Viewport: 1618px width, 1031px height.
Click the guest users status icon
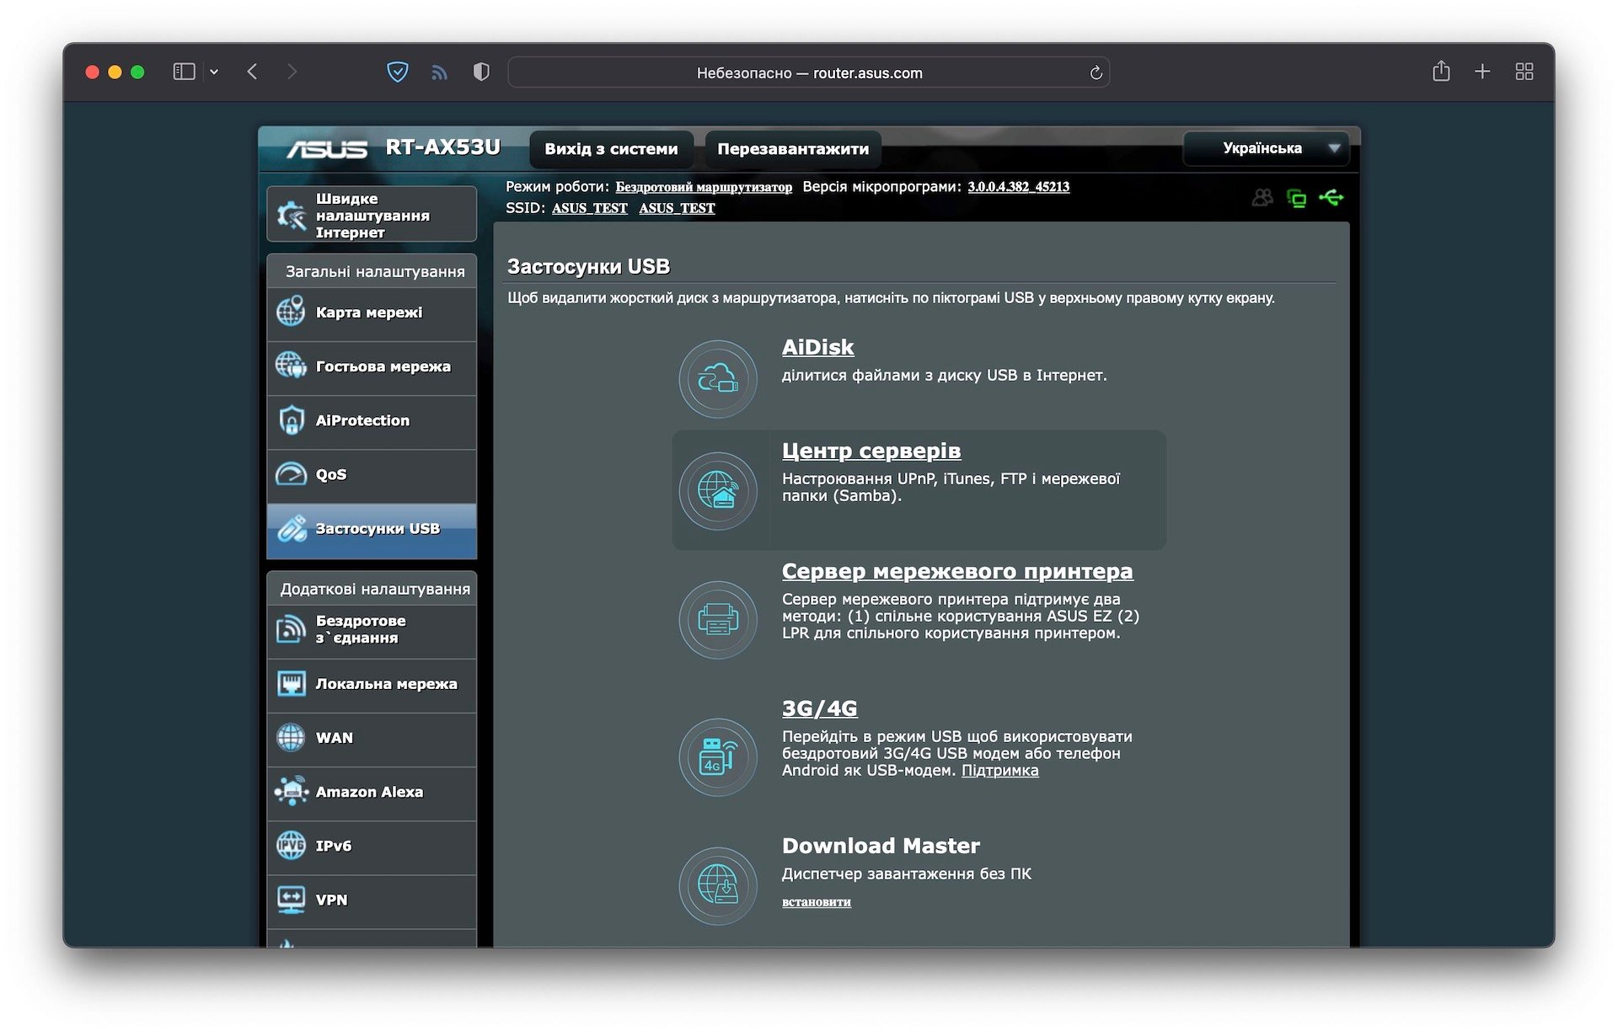tap(1262, 198)
